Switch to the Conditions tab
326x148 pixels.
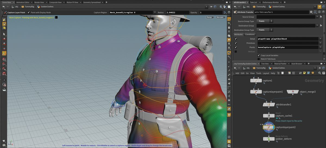click(250, 34)
